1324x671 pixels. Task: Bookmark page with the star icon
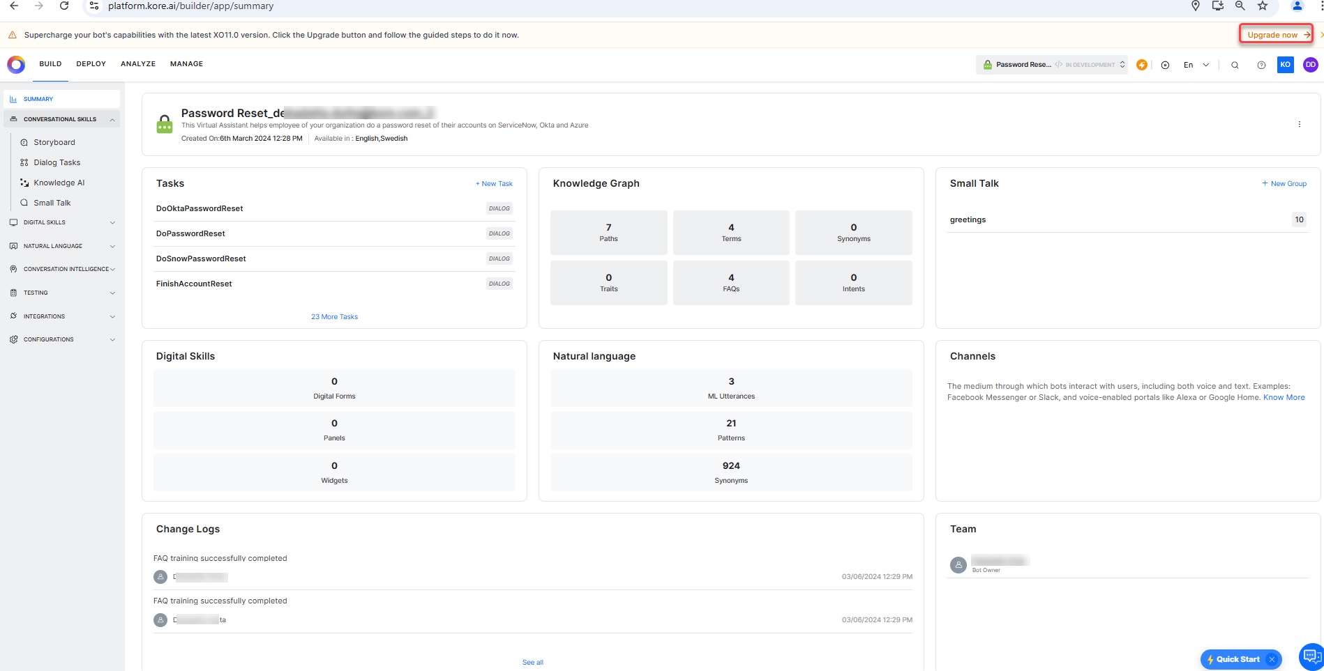click(1263, 6)
